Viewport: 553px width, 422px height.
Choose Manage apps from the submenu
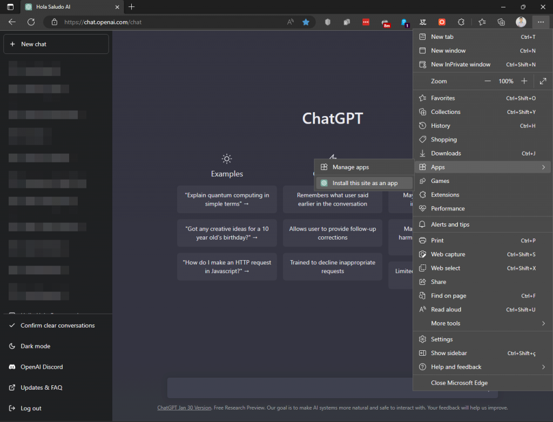click(x=365, y=167)
